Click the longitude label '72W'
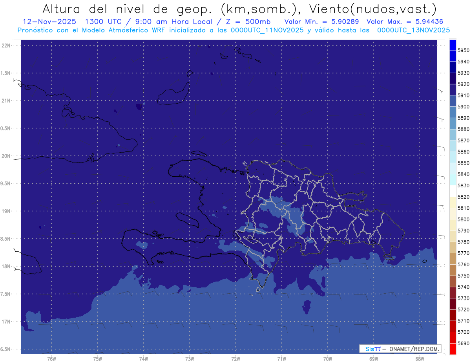This screenshot has height=364, width=471. pyautogui.click(x=235, y=359)
